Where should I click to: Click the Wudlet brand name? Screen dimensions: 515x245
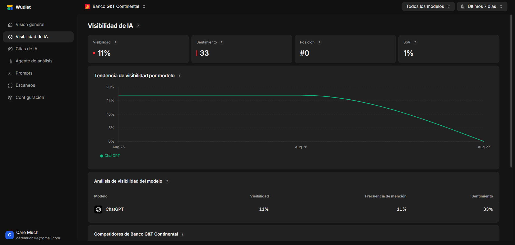click(23, 7)
